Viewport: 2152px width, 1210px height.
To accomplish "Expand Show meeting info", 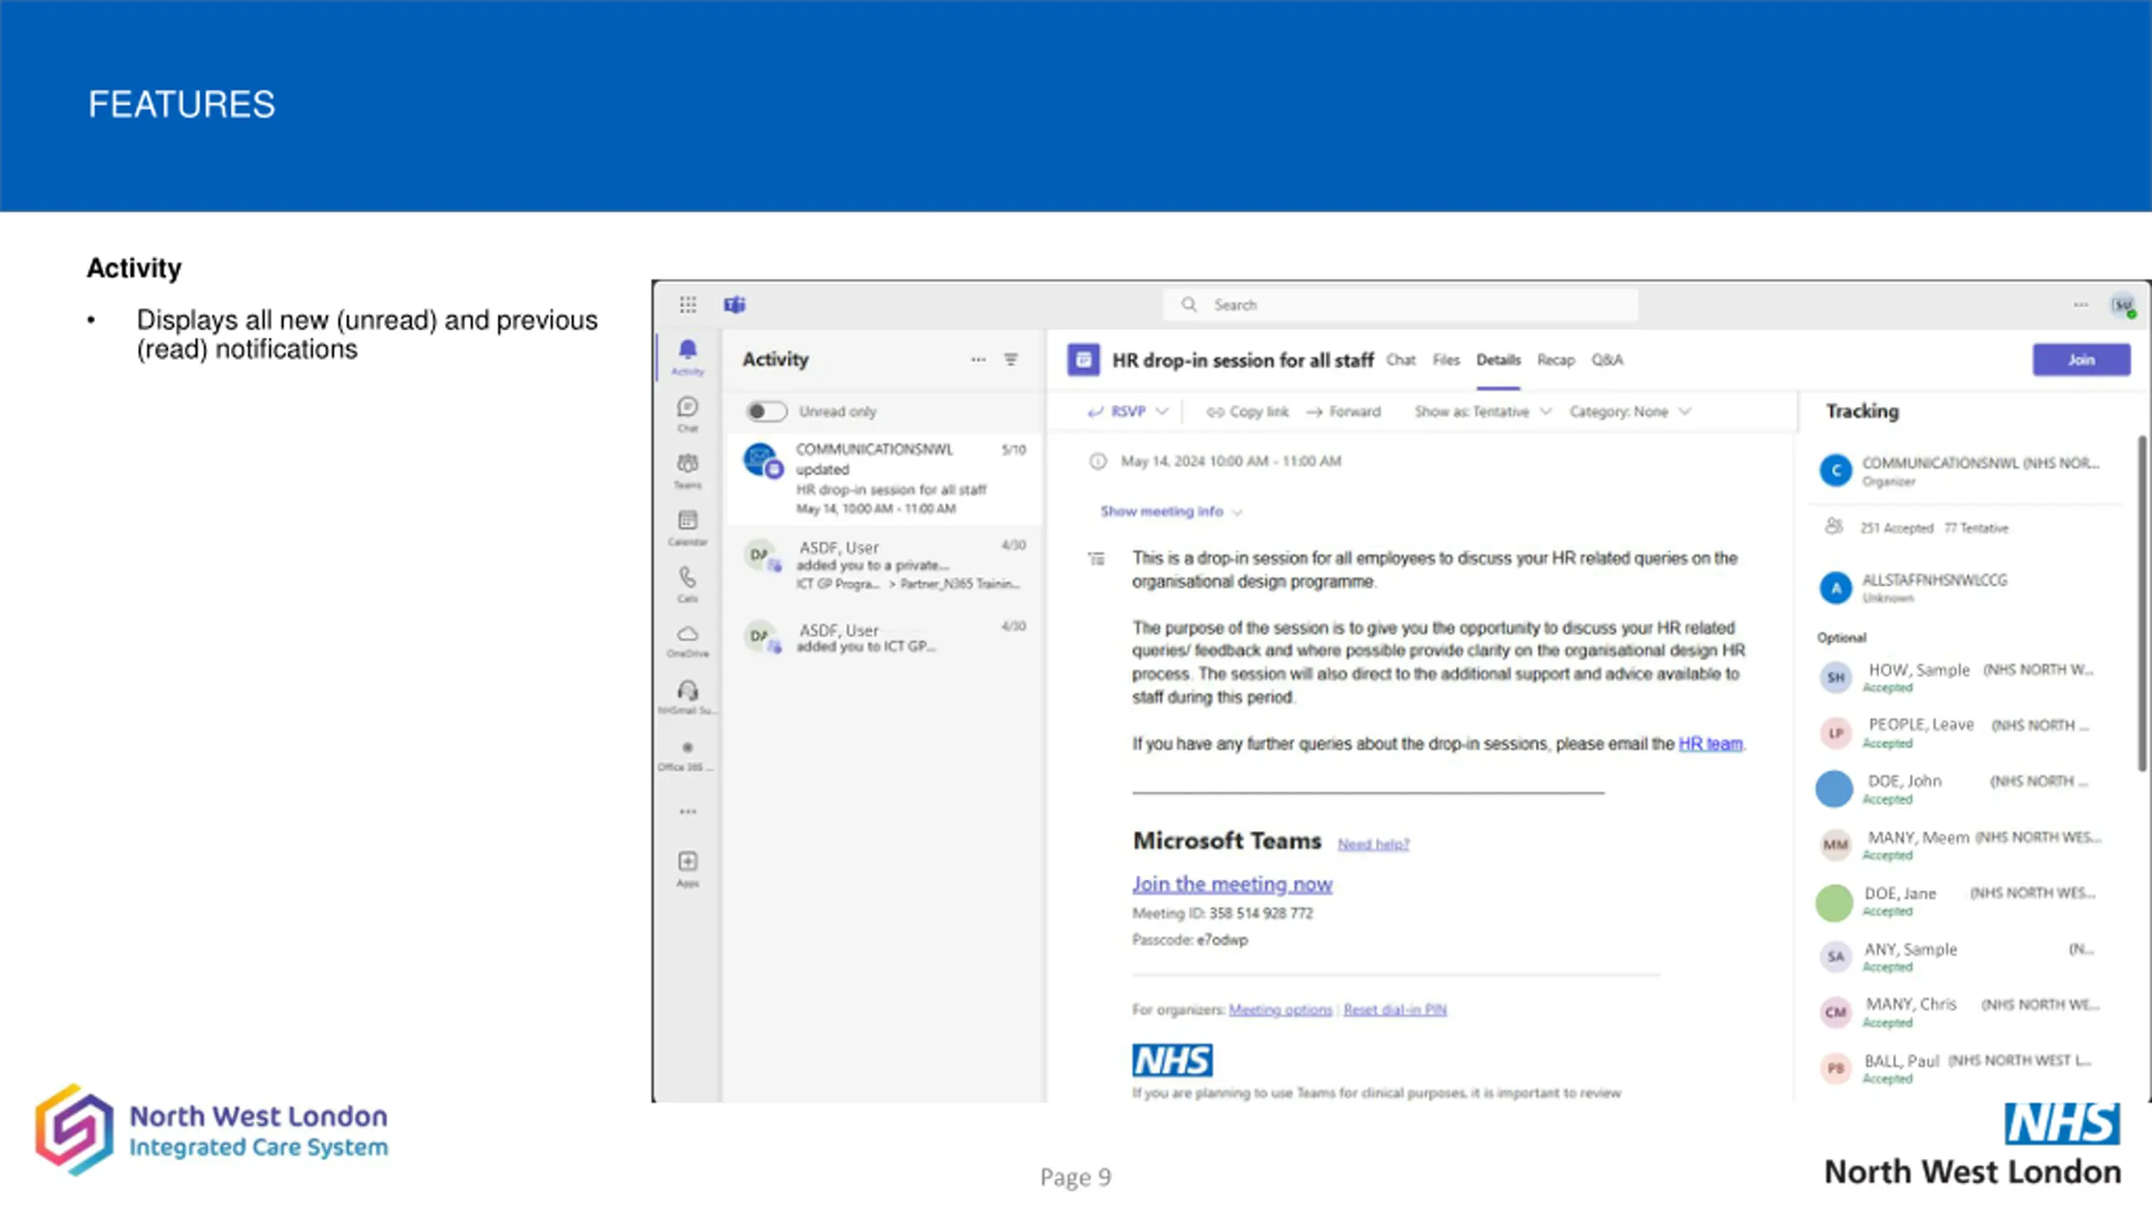I will [1171, 511].
